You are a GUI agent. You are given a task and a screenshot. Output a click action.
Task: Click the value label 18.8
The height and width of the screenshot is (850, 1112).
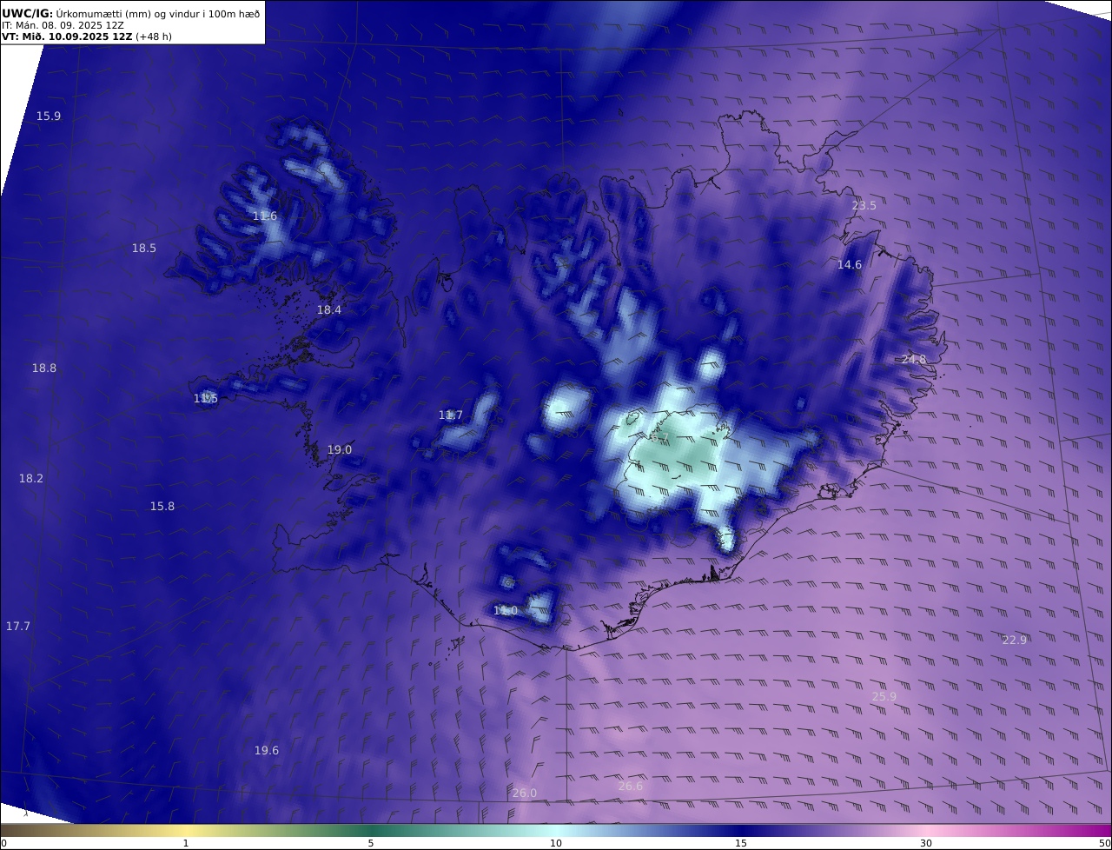[x=44, y=368]
